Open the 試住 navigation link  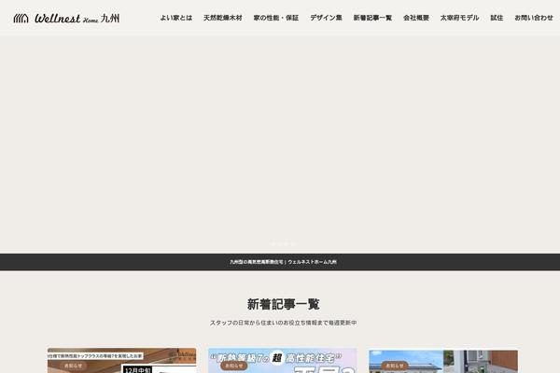(x=497, y=18)
